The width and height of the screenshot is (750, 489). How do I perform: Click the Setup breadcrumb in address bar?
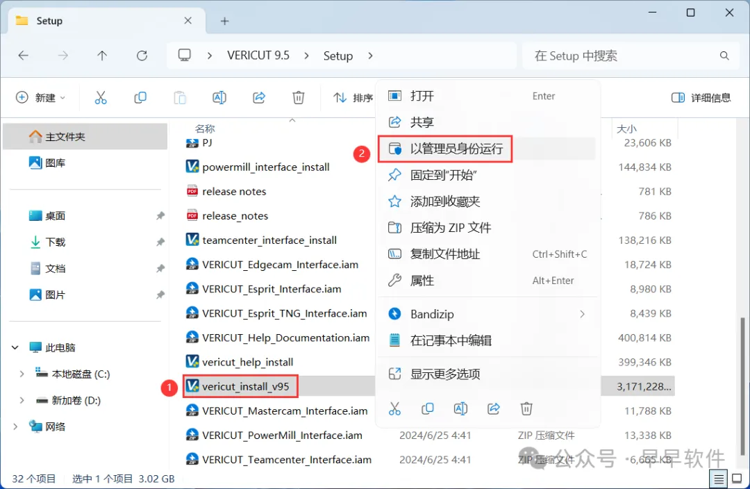tap(337, 56)
